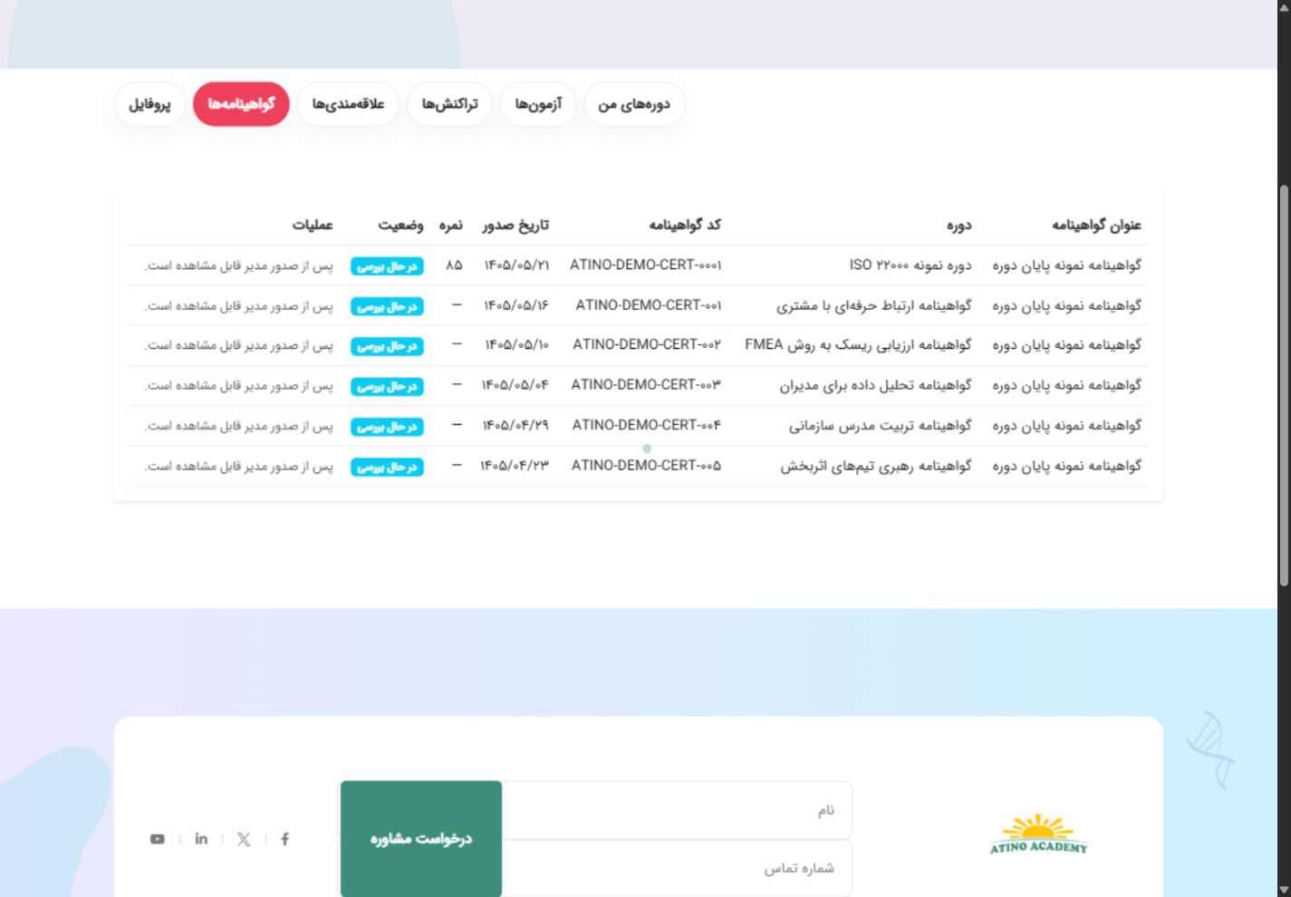Select the گواهینامه‌ها tab
The width and height of the screenshot is (1291, 897).
[241, 104]
